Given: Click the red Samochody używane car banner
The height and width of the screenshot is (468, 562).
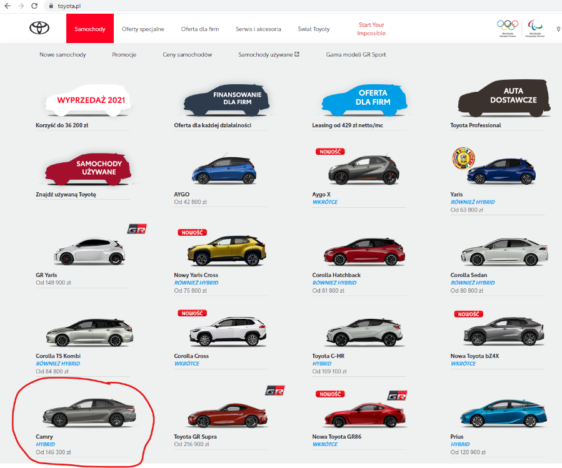Looking at the screenshot, I should point(88,169).
